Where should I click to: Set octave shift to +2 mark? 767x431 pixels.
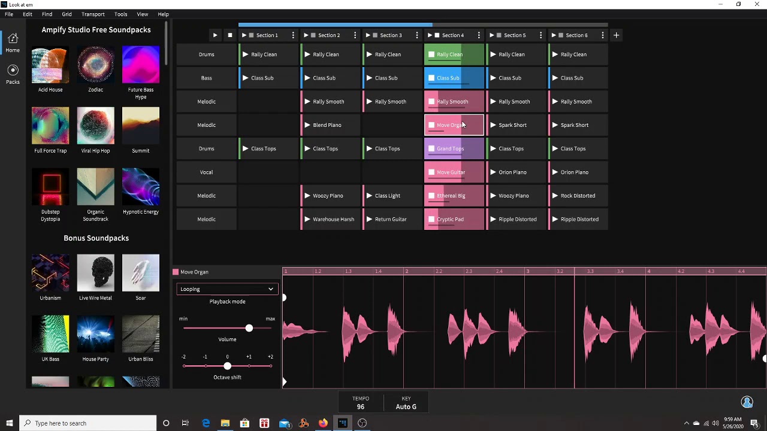(x=270, y=366)
